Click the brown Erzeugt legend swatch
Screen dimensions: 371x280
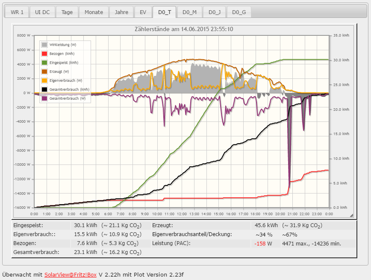[44, 72]
